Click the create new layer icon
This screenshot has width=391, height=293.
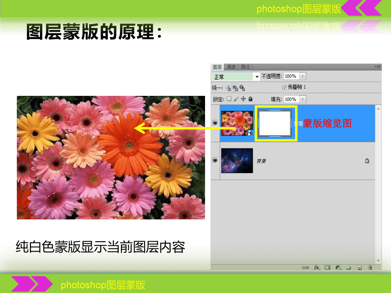tap(359, 268)
